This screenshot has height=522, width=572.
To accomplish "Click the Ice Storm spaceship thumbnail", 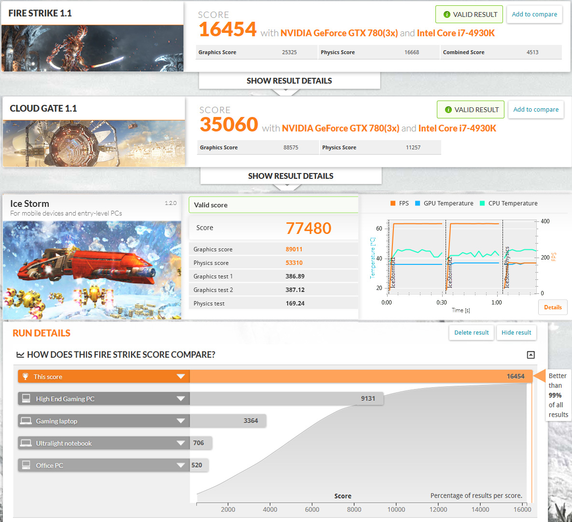I will coord(92,270).
